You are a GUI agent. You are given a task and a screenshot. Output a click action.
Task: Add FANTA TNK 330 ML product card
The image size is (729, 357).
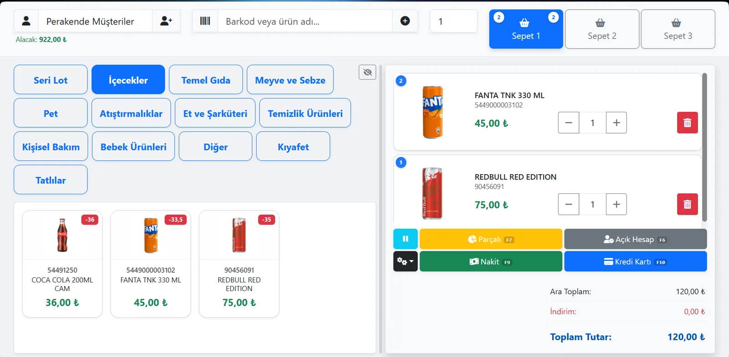pos(151,264)
